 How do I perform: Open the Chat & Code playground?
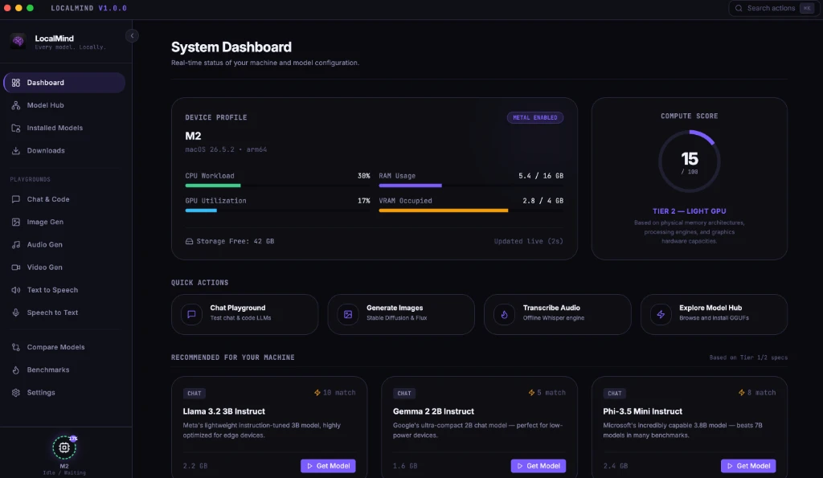64,199
